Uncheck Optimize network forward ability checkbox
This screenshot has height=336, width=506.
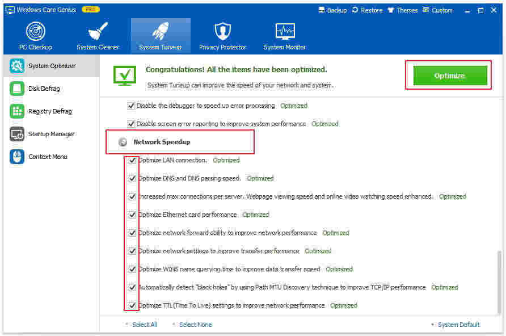(132, 233)
